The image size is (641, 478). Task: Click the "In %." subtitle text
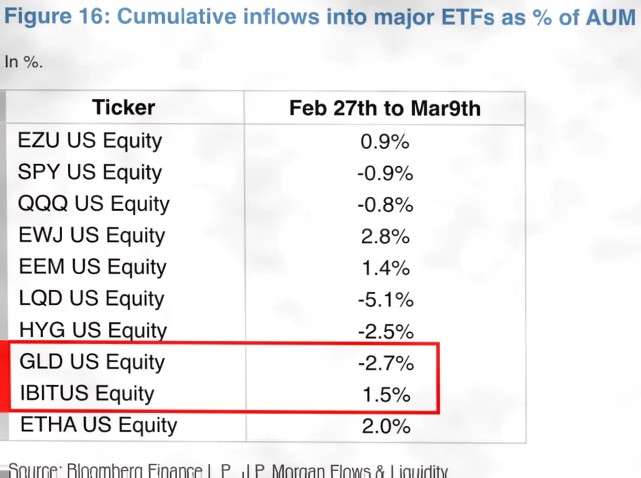coord(24,62)
